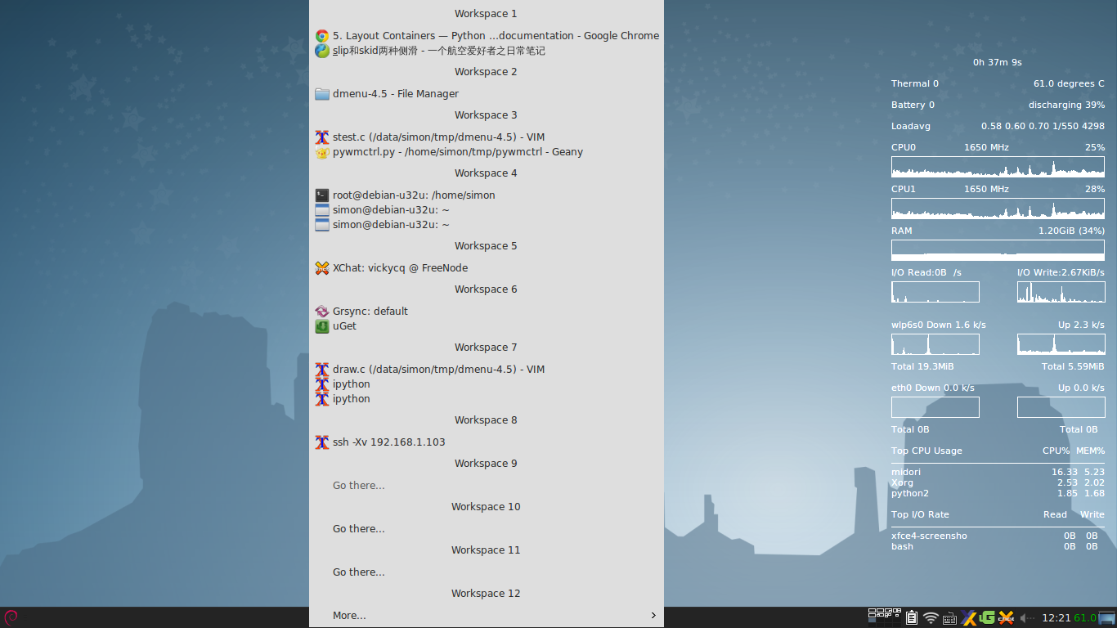This screenshot has height=628, width=1117.
Task: Switch to stest.c VIM window
Action: click(x=487, y=137)
